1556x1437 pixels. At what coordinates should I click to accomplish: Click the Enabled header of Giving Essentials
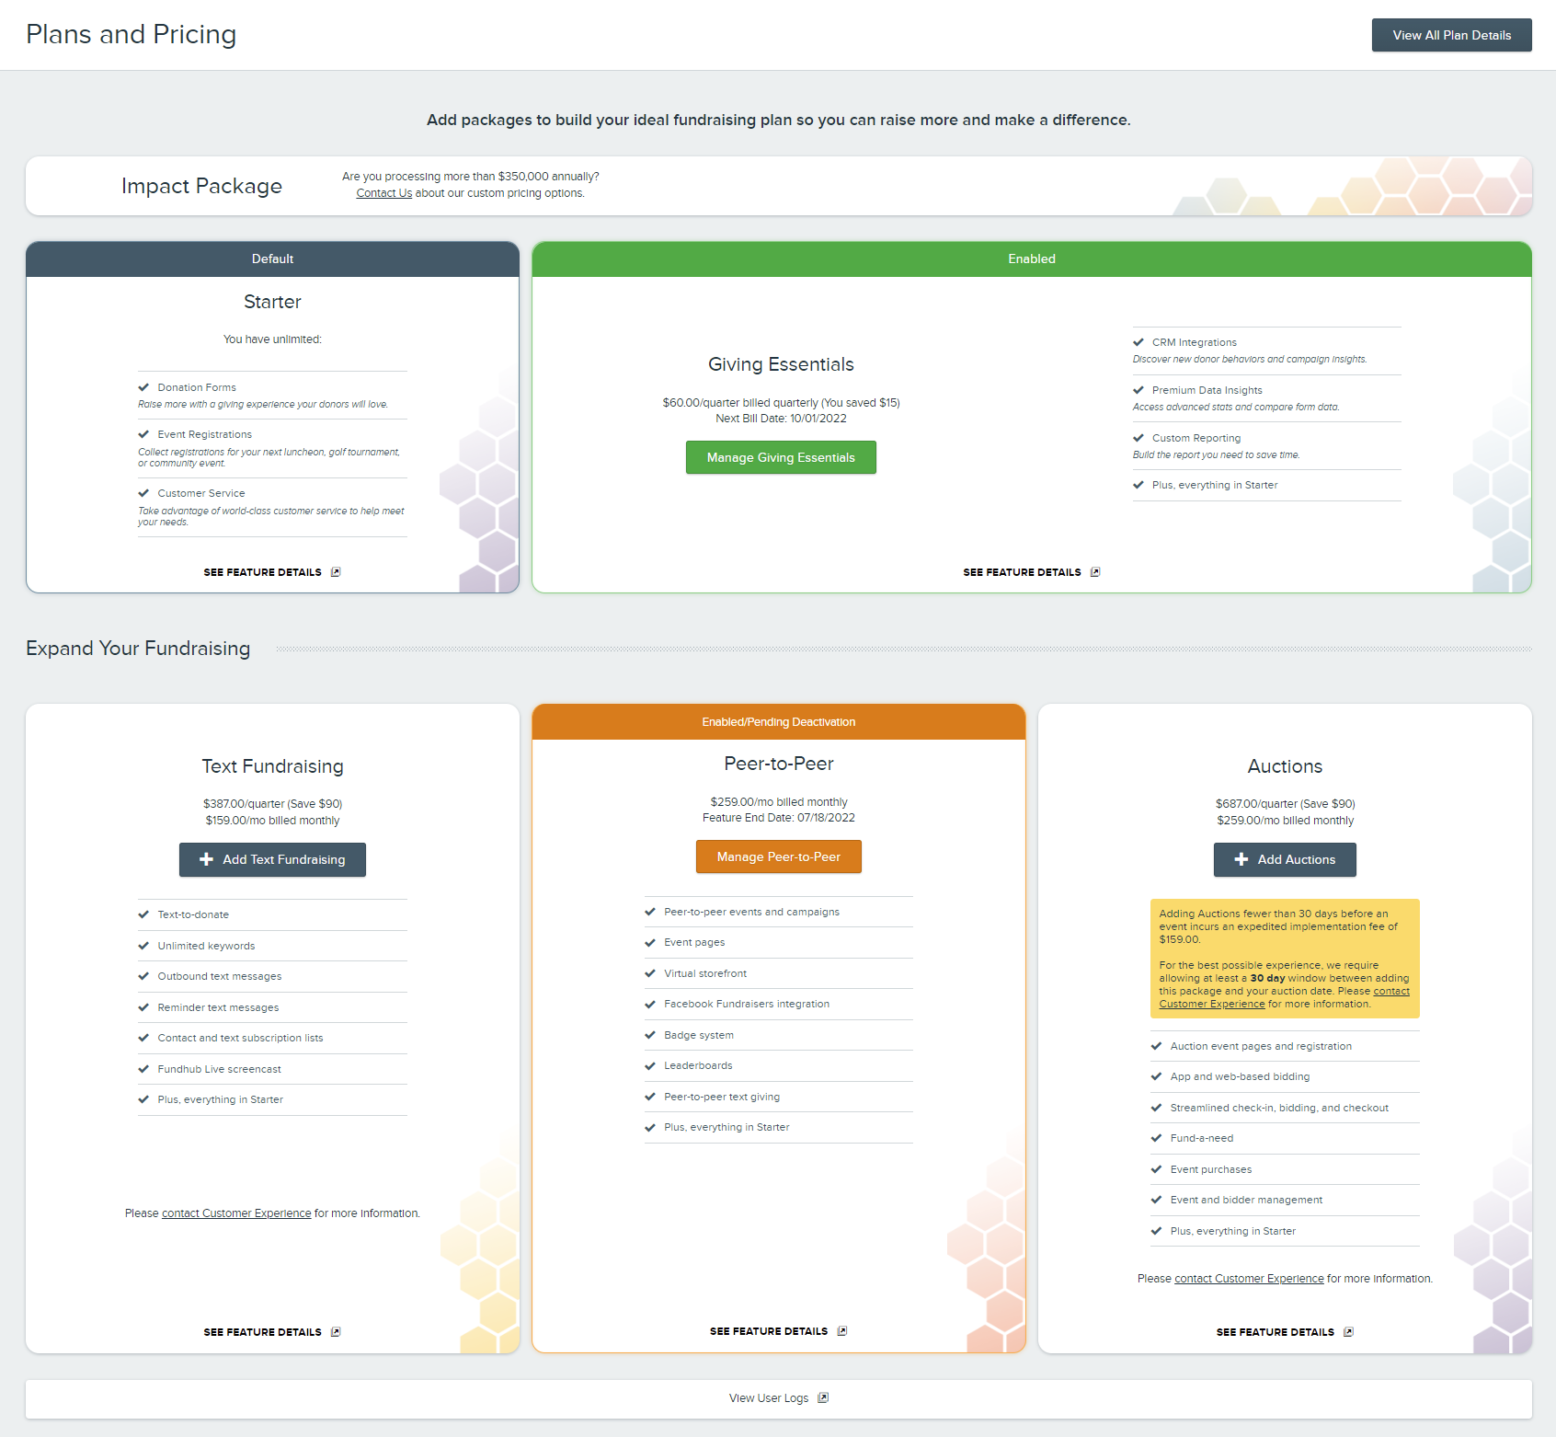tap(1032, 259)
